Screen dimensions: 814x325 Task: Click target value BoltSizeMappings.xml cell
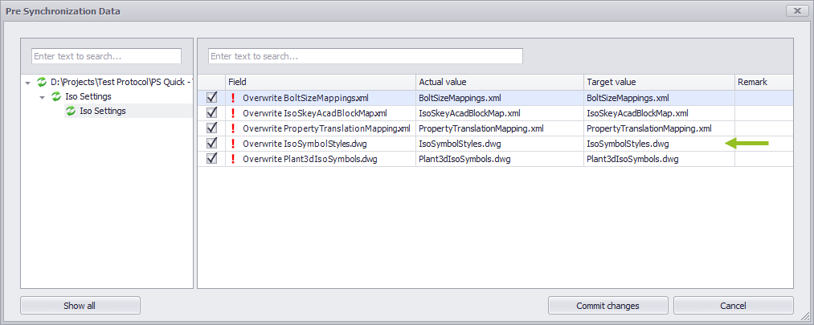click(659, 98)
